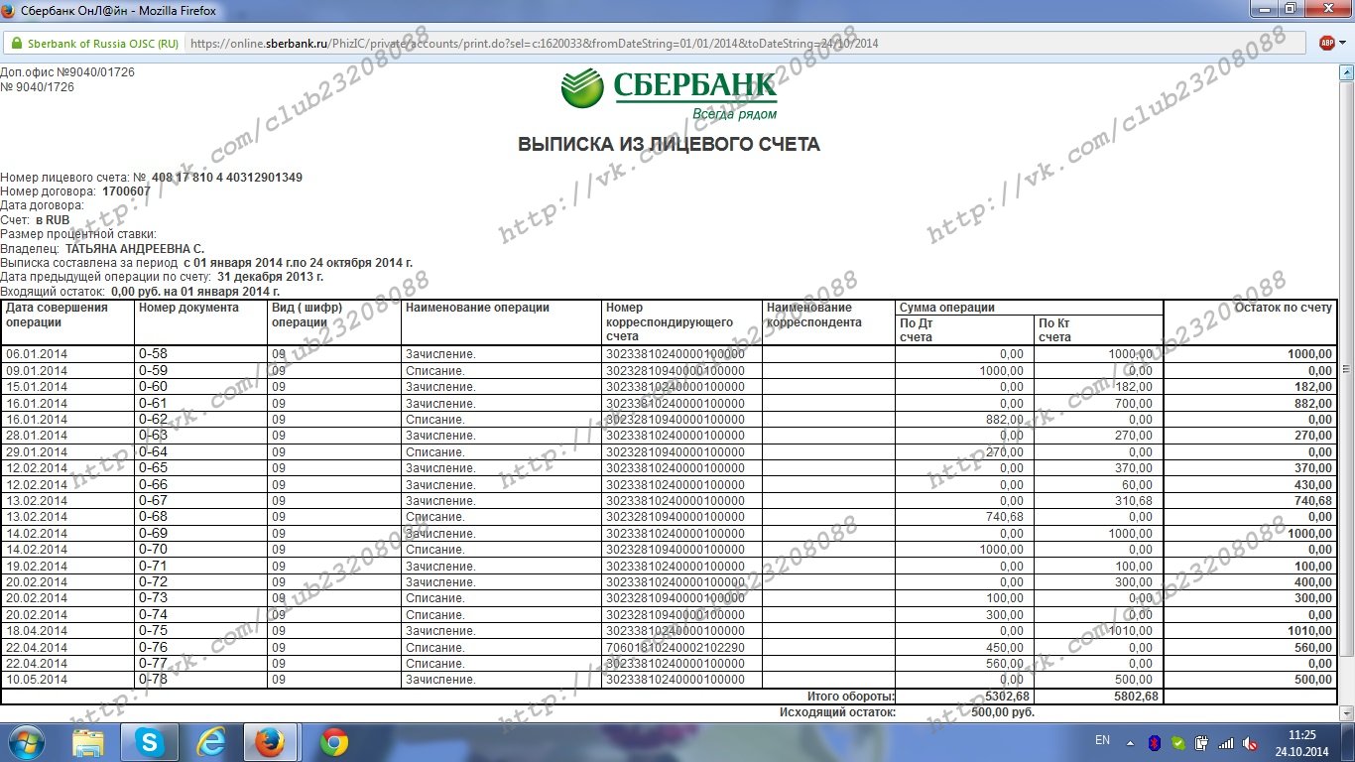Screen dimensions: 1355x762
Task: Click the Исходящий остаток label
Action: [837, 712]
